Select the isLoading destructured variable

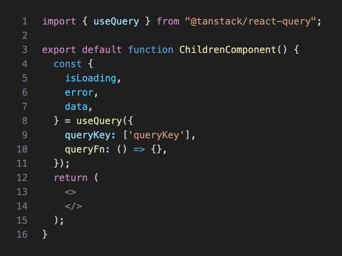point(90,78)
